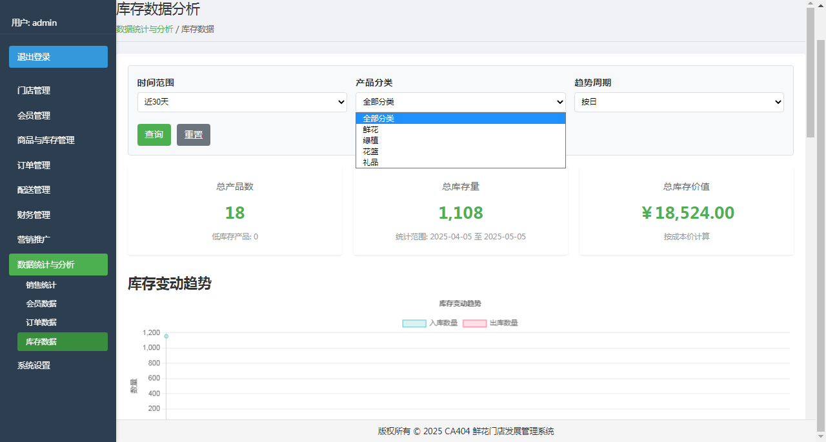Image resolution: width=826 pixels, height=442 pixels.
Task: Click the 库存数据分析 page title
Action: [158, 9]
